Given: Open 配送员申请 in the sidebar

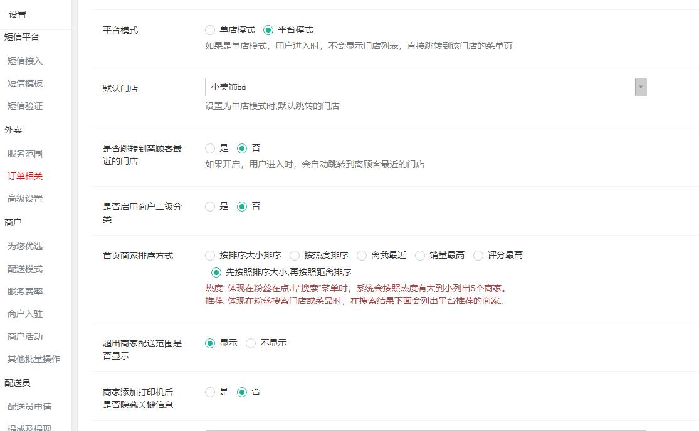Looking at the screenshot, I should 29,407.
